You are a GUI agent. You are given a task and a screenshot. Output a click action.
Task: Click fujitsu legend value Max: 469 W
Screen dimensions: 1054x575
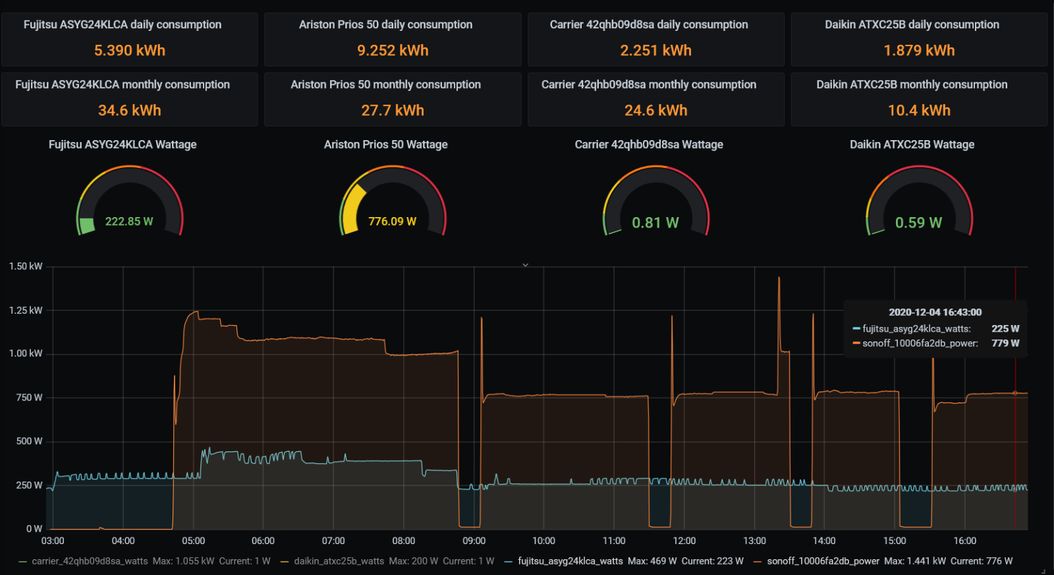[652, 561]
